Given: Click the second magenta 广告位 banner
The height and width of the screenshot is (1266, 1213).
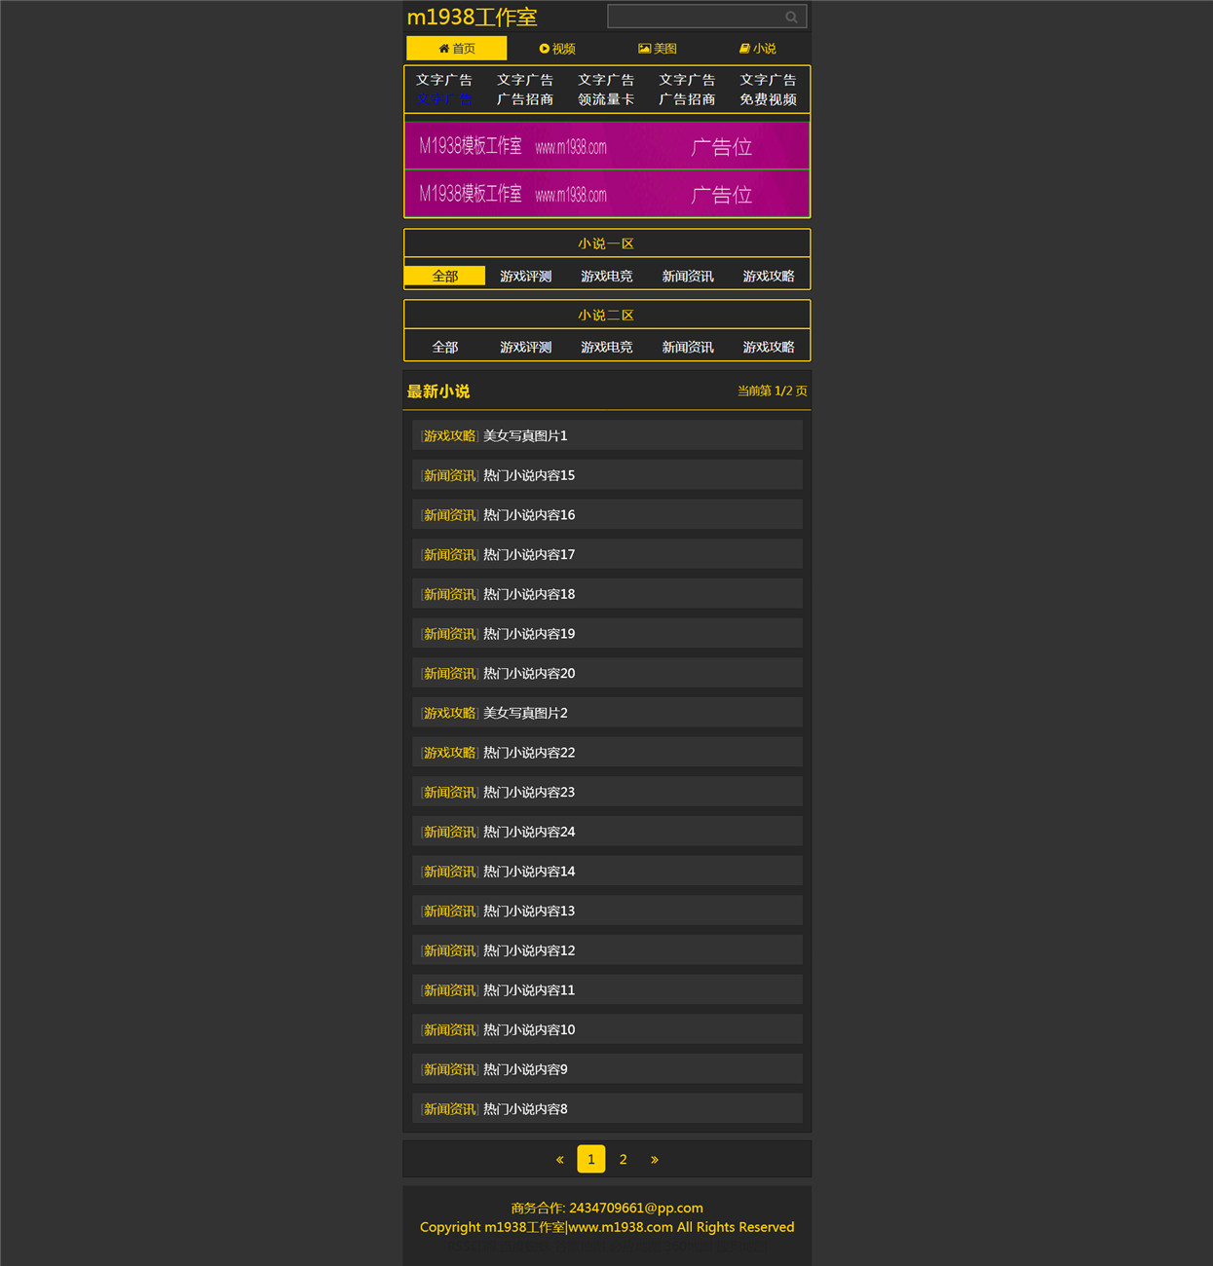Looking at the screenshot, I should [607, 194].
